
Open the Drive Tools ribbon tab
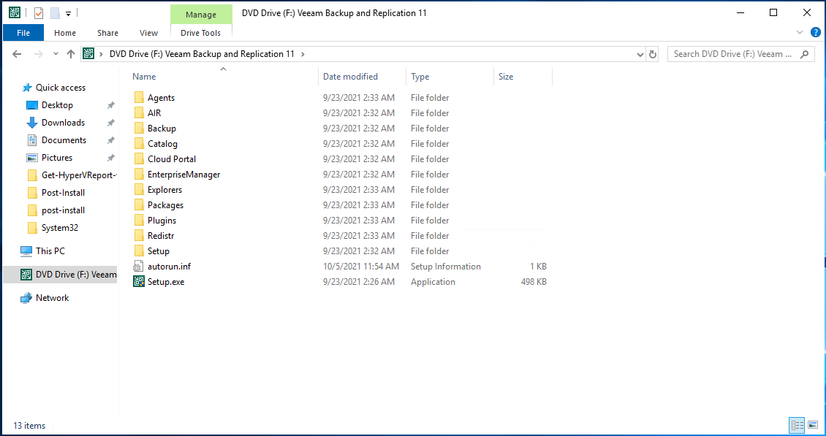[x=201, y=33]
